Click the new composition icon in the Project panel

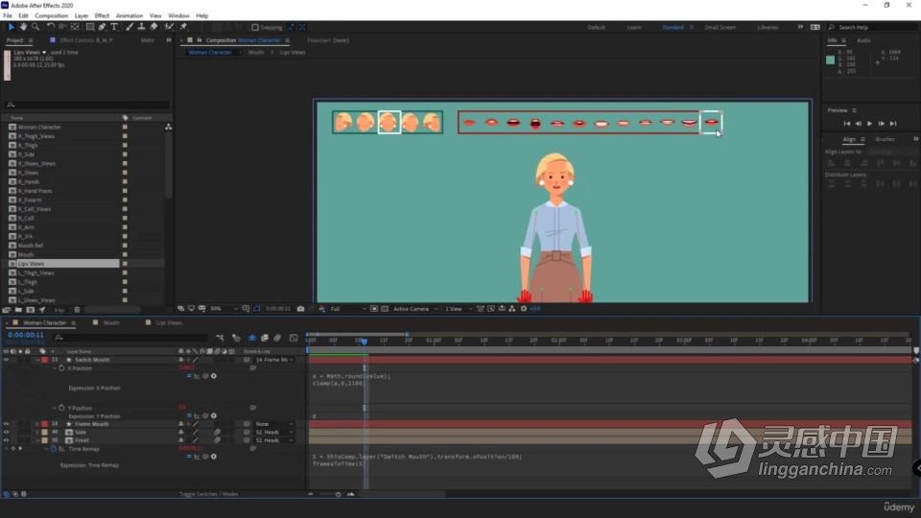click(x=31, y=310)
